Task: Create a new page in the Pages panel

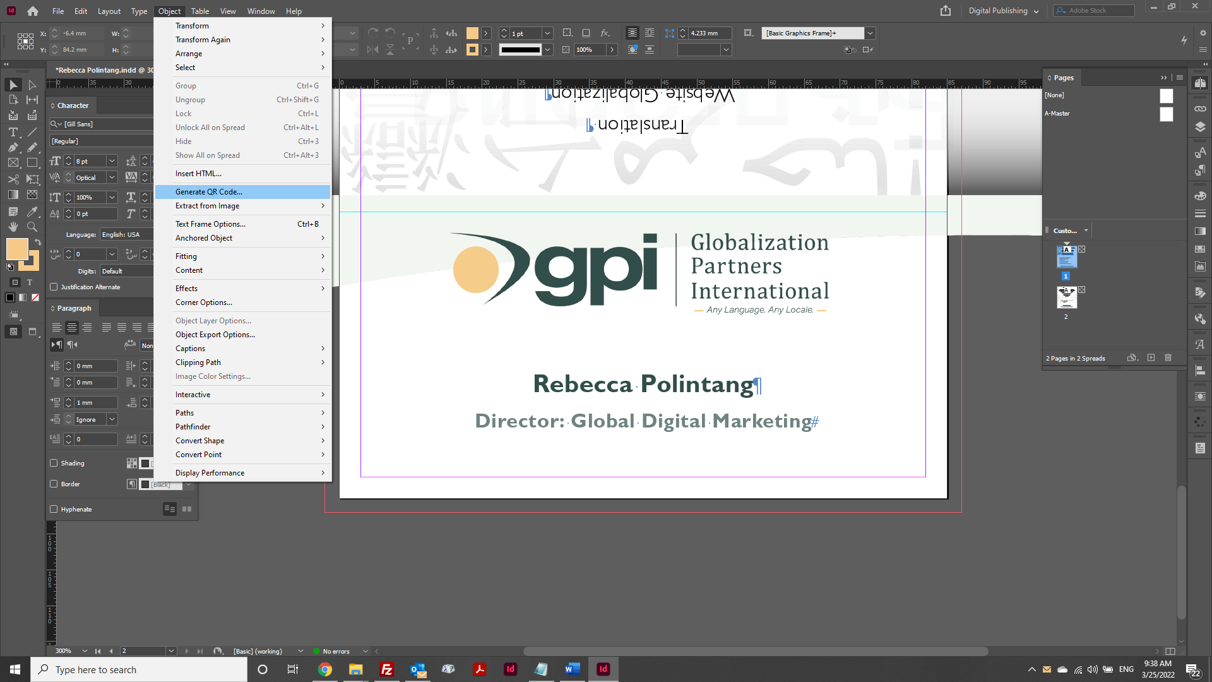Action: (x=1151, y=357)
